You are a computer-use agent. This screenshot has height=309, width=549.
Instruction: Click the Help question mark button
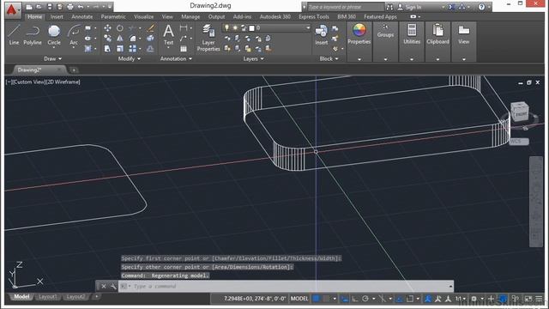pos(482,7)
